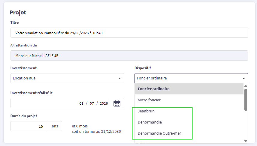
Task: Click the A l'attention de field
Action: coord(129,55)
